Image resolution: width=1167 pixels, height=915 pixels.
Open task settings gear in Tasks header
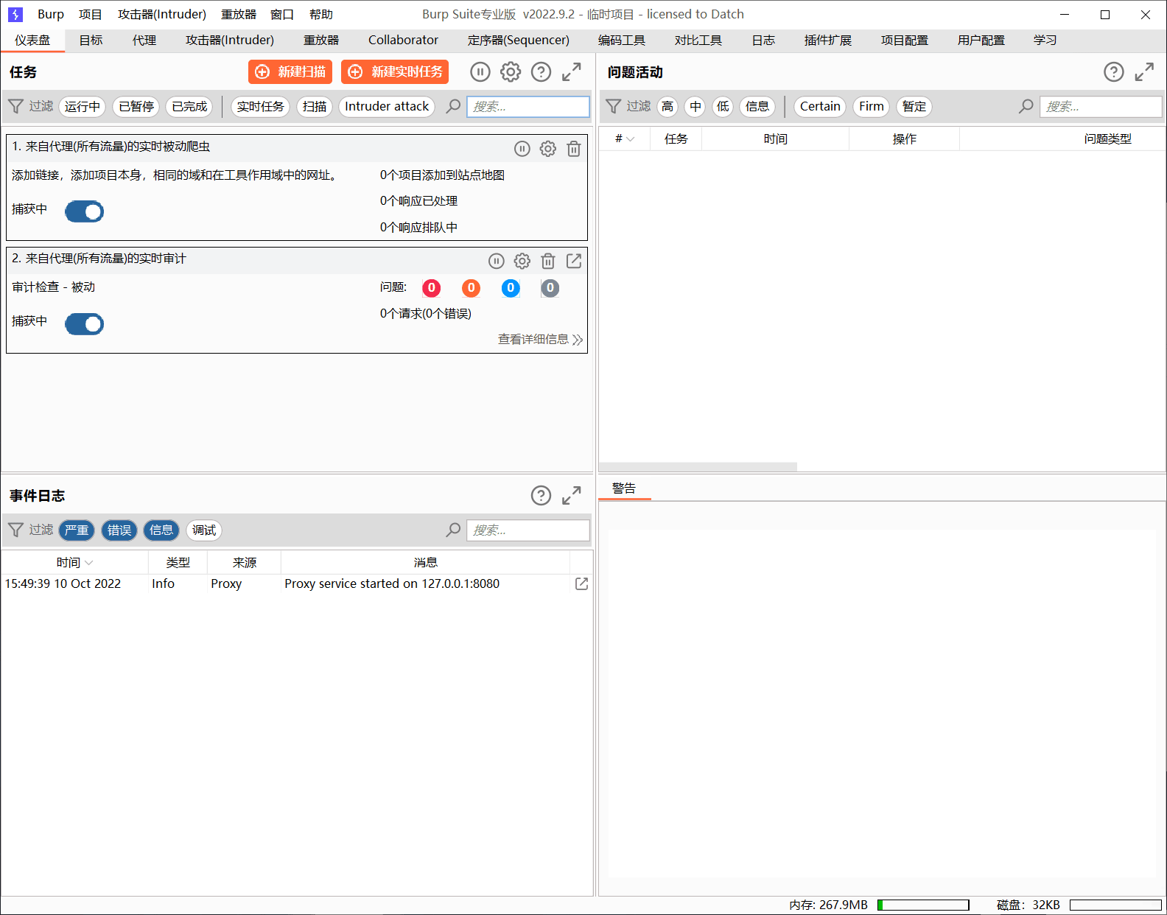pyautogui.click(x=511, y=71)
